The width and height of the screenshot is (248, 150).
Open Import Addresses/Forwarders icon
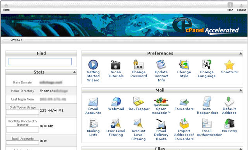[x=184, y=124]
